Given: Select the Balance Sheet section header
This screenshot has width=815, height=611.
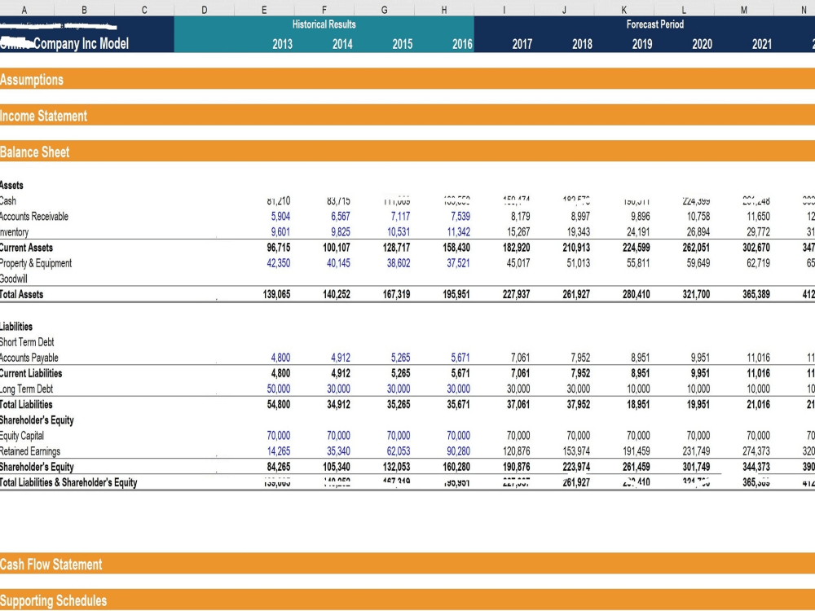Looking at the screenshot, I should click(35, 152).
